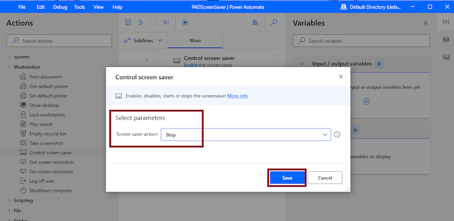Screen dimensions: 454x221
Task: Click the search magnifier in flow toolbar
Action: [274, 22]
